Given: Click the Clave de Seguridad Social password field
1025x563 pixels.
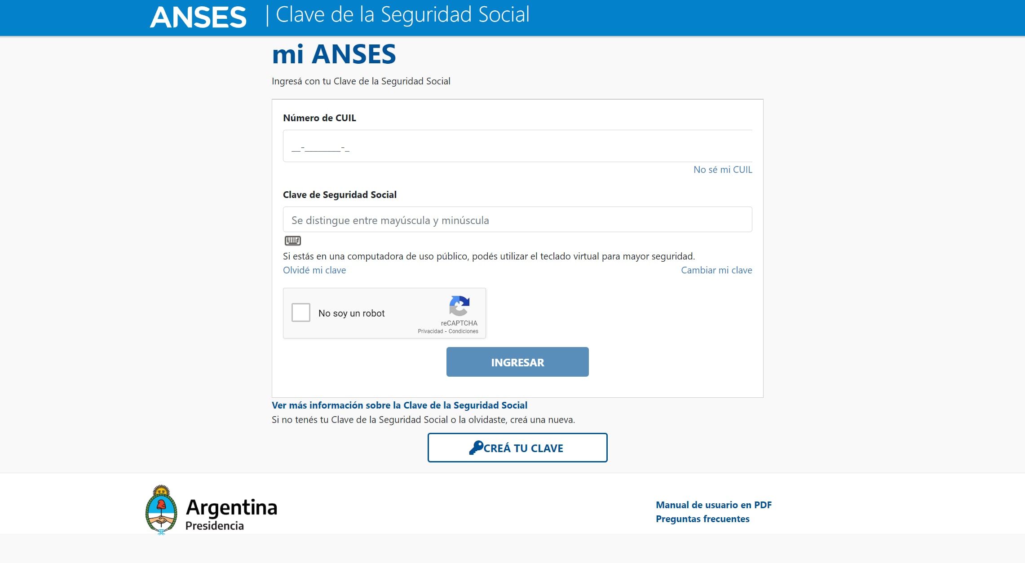Looking at the screenshot, I should tap(517, 220).
